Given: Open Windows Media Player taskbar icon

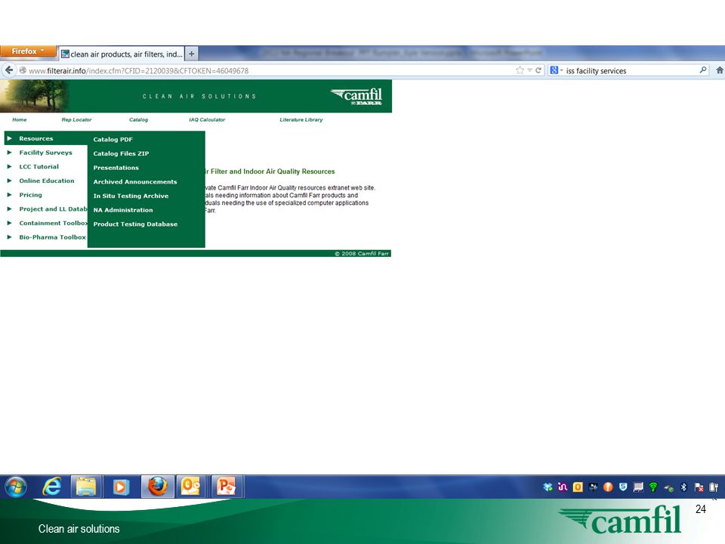Looking at the screenshot, I should (121, 487).
